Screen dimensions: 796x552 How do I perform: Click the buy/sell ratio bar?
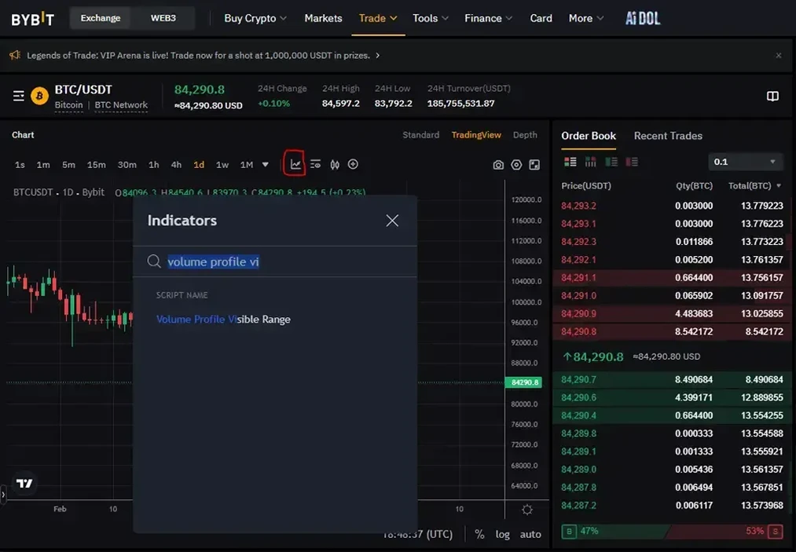tap(672, 532)
